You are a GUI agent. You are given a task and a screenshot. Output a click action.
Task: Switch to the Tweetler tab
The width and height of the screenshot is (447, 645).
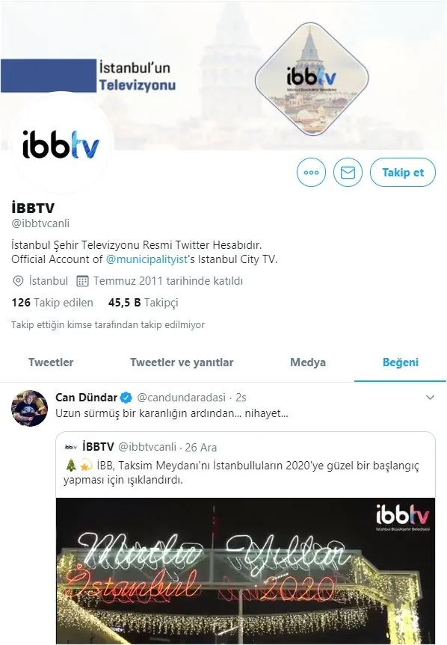pyautogui.click(x=51, y=362)
